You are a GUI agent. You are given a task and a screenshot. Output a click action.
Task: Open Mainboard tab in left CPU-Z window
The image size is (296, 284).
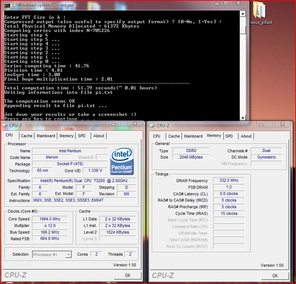(x=46, y=136)
